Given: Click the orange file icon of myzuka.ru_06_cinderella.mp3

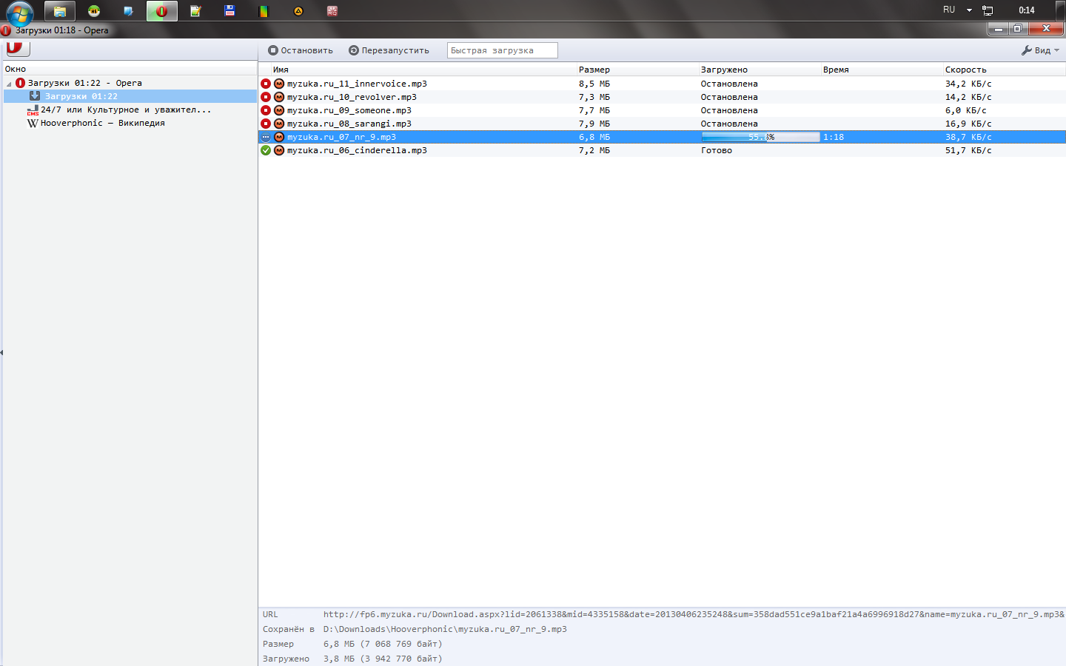Looking at the screenshot, I should pyautogui.click(x=279, y=150).
